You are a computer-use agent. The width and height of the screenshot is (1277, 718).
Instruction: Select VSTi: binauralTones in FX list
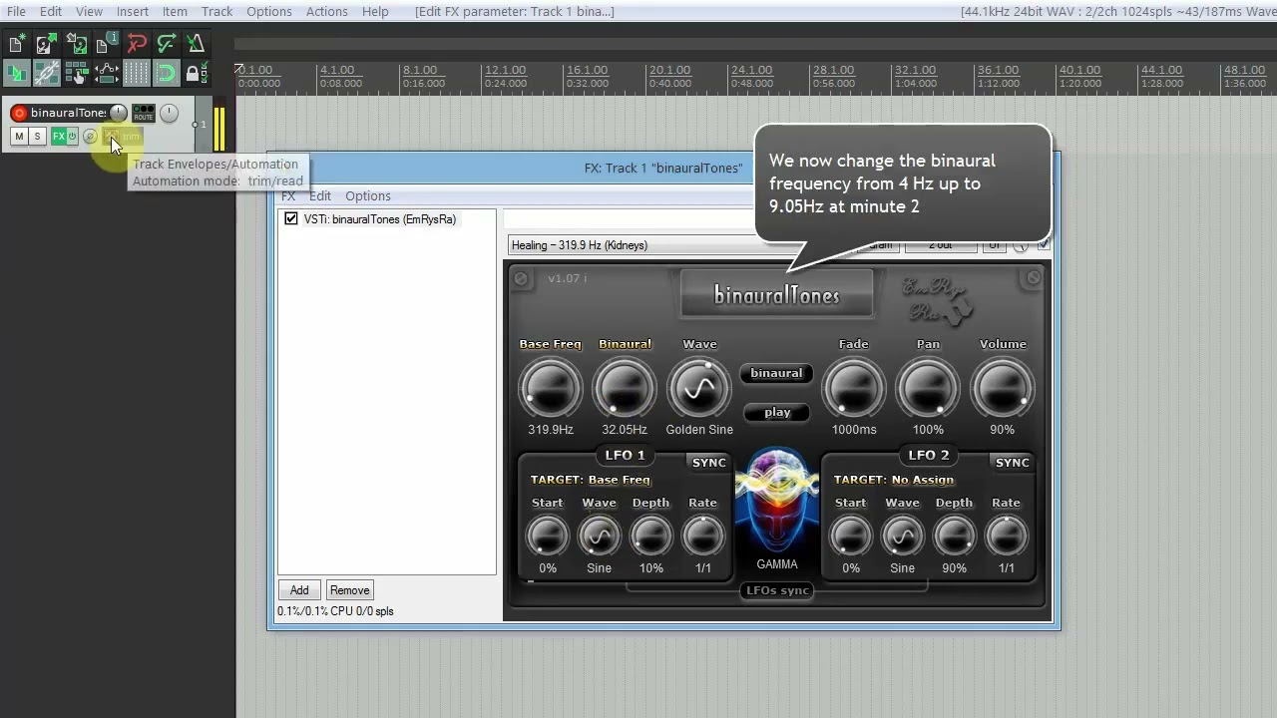click(379, 219)
